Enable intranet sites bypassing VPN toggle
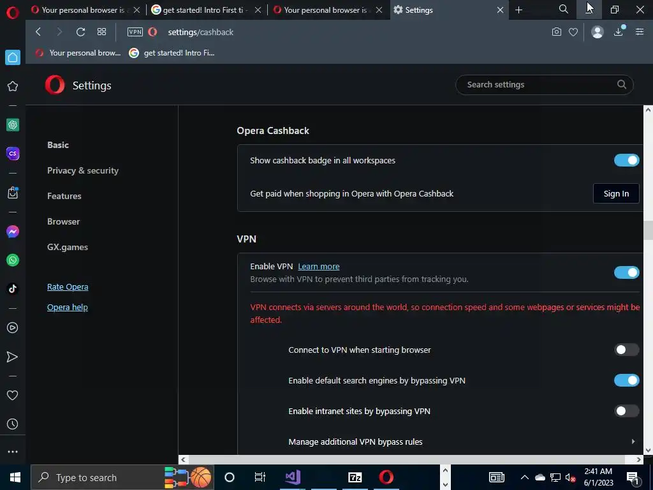The height and width of the screenshot is (490, 653). [x=626, y=411]
